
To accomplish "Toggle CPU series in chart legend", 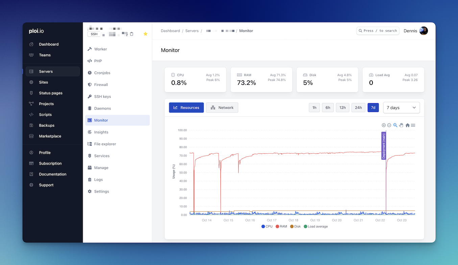I will [x=267, y=227].
